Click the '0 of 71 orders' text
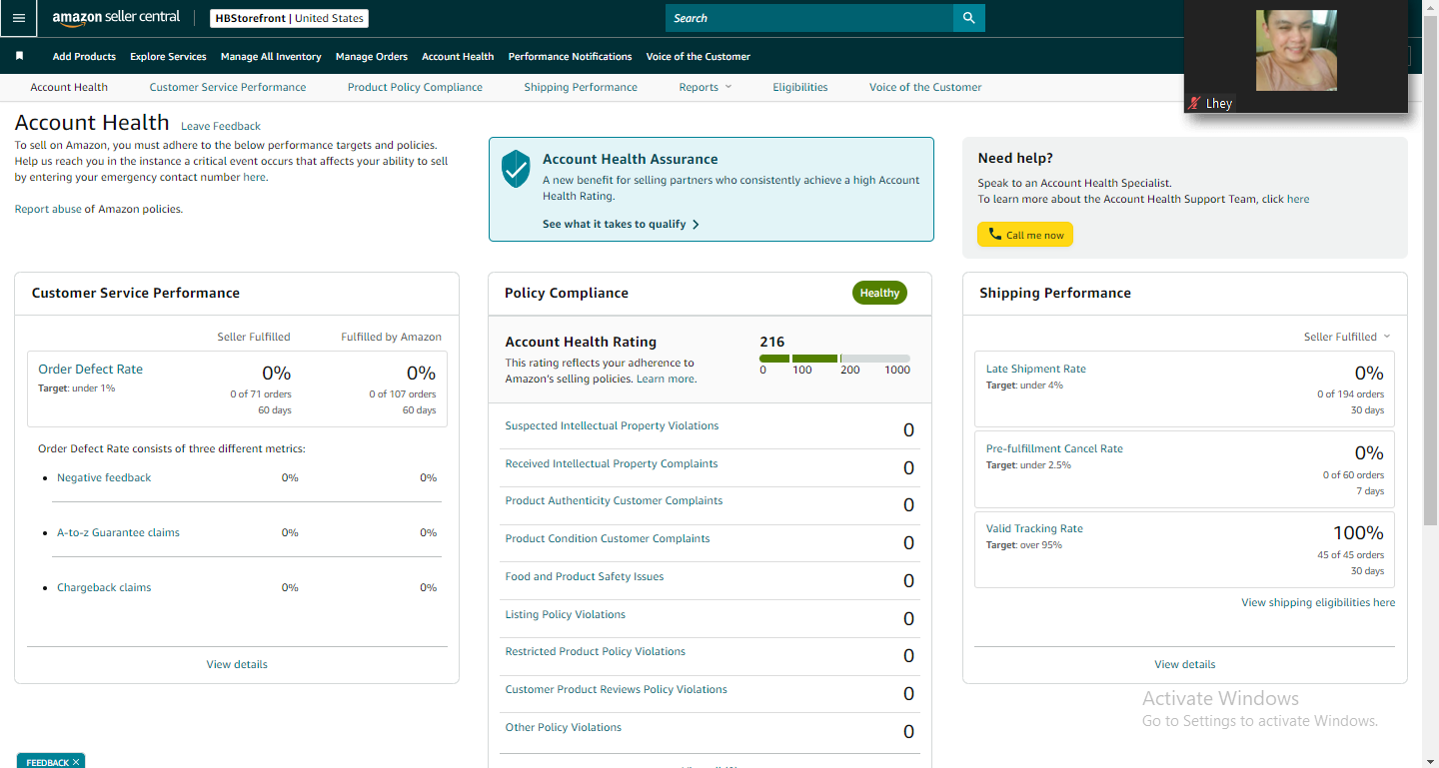 [x=261, y=394]
